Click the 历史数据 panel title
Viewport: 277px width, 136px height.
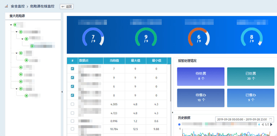184,118
